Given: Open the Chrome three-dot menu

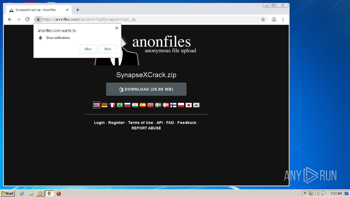Looking at the screenshot, I should tap(283, 19).
